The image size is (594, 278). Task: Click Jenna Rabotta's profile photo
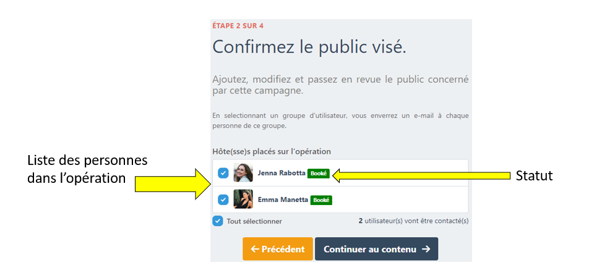coord(243,173)
